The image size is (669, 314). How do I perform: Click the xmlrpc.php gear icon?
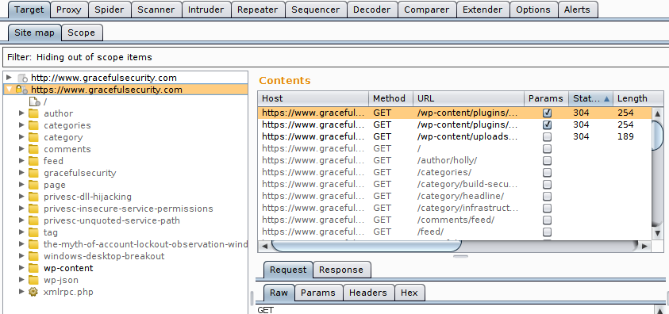[33, 293]
